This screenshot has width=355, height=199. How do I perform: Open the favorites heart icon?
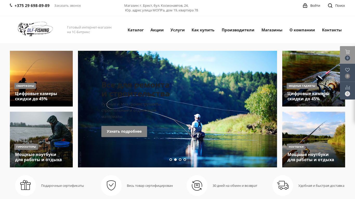click(x=347, y=70)
